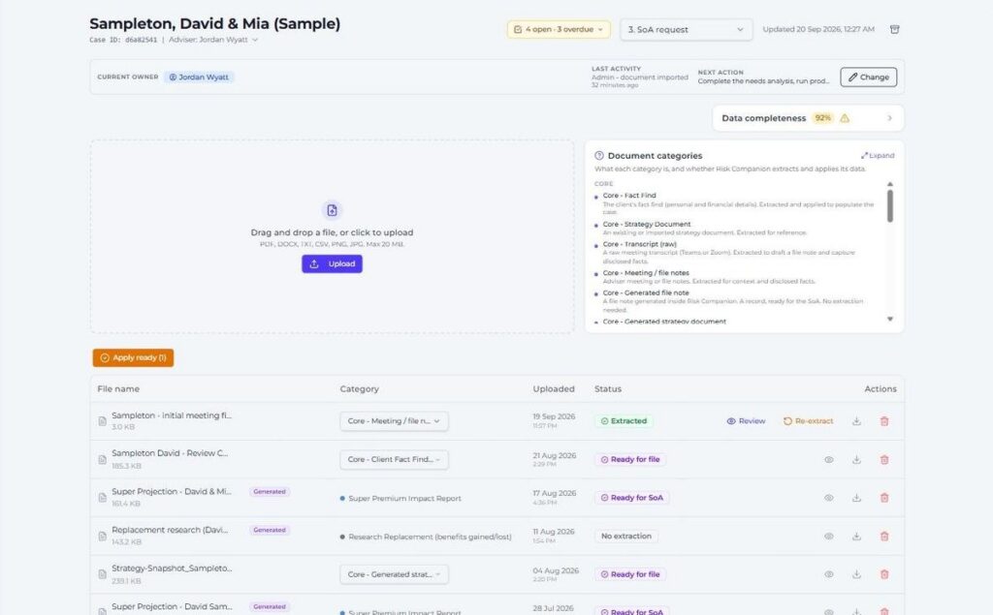
Task: Click the Extracted status badge
Action: [x=624, y=420]
